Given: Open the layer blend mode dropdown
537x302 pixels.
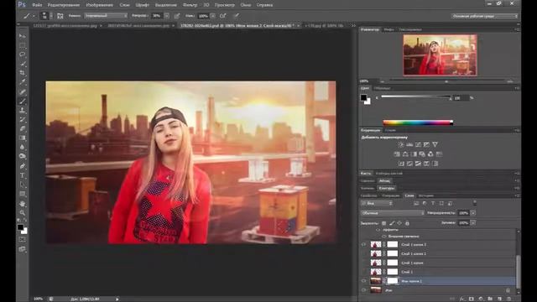Looking at the screenshot, I should [x=393, y=213].
